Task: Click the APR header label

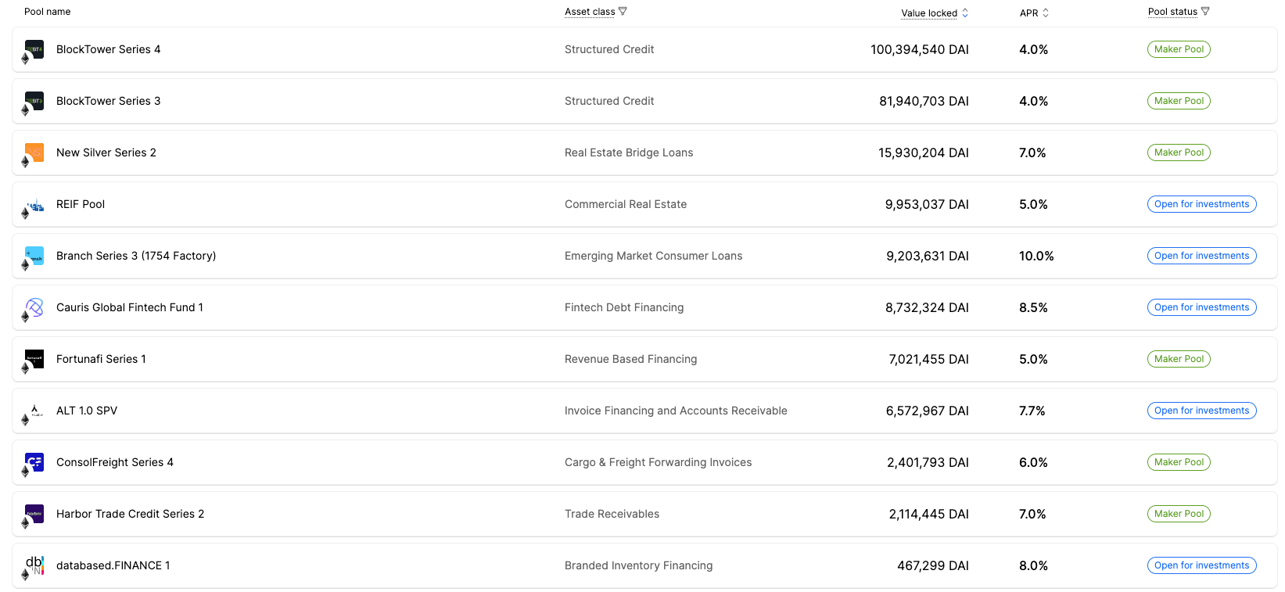Action: [x=1028, y=13]
